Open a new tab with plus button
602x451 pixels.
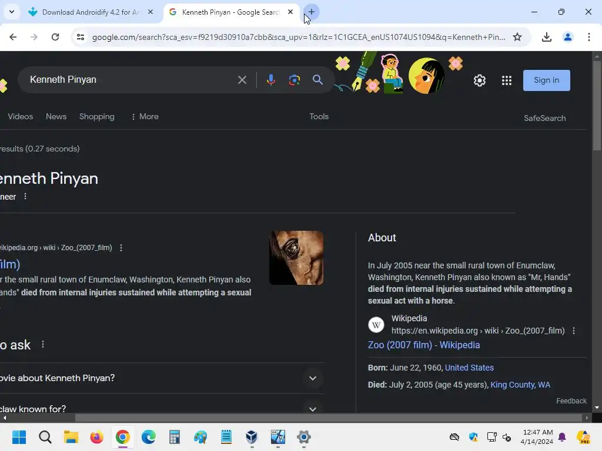coord(312,12)
